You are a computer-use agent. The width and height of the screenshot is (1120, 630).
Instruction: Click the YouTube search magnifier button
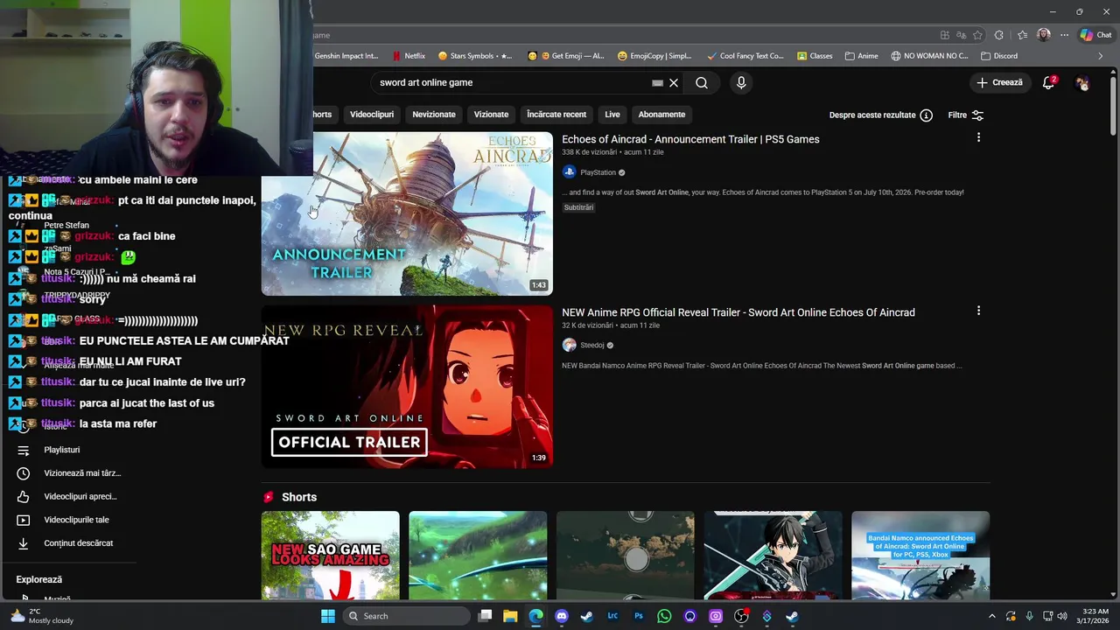click(x=702, y=83)
